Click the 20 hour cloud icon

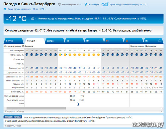[x=113, y=55]
